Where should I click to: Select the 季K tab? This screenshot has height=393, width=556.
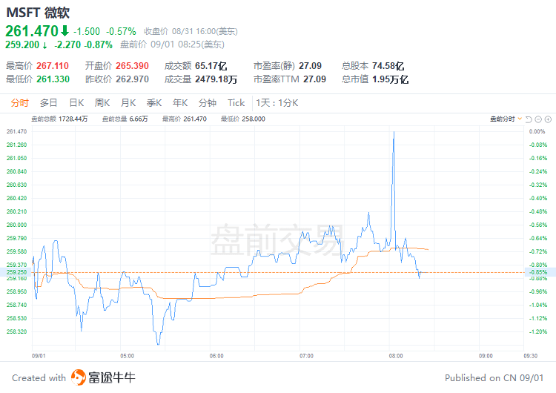[154, 103]
